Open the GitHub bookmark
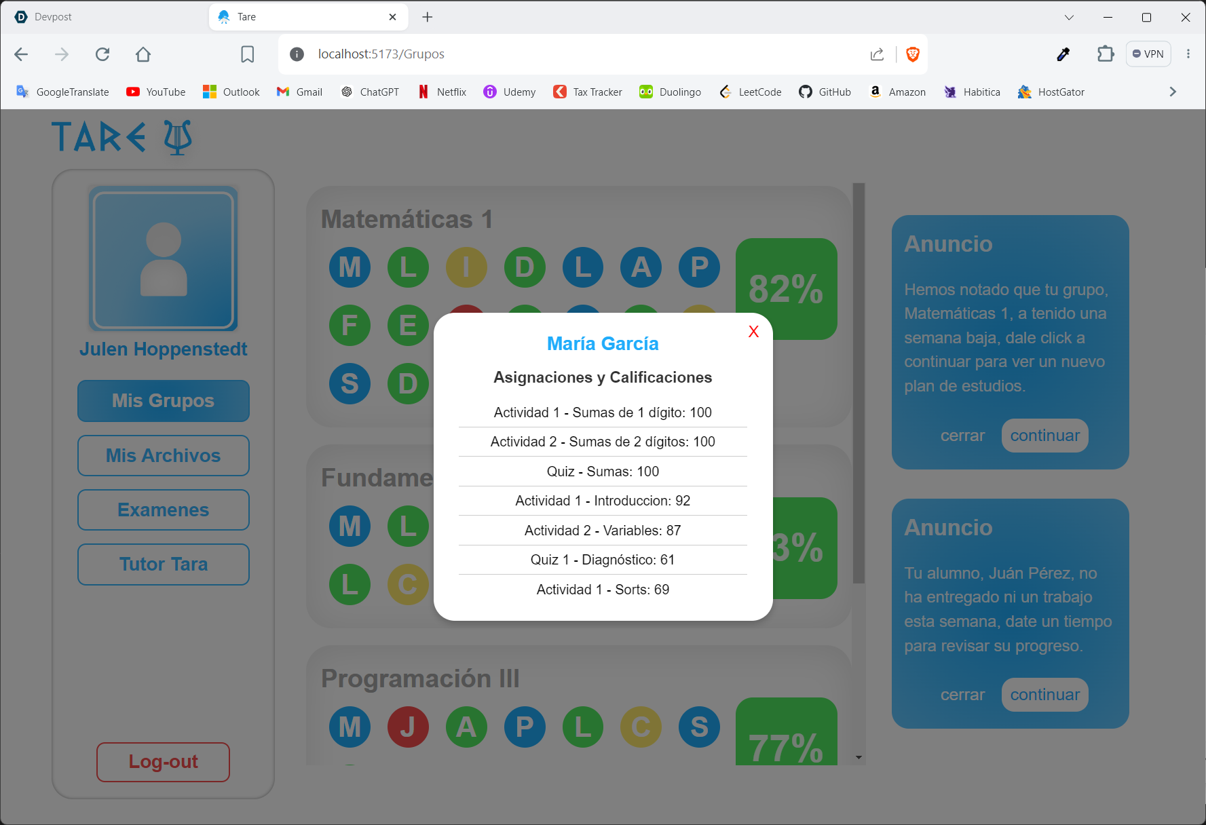The width and height of the screenshot is (1206, 825). coord(825,92)
